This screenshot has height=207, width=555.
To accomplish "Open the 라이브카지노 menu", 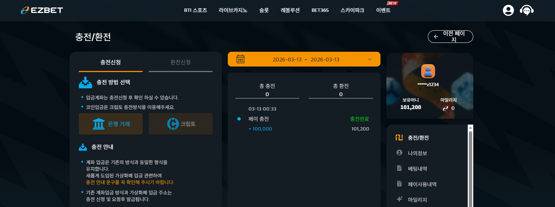I will (x=233, y=10).
